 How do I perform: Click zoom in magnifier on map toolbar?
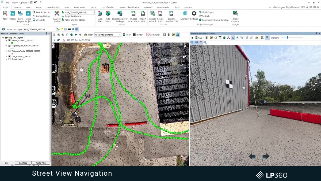pyautogui.click(x=54, y=35)
